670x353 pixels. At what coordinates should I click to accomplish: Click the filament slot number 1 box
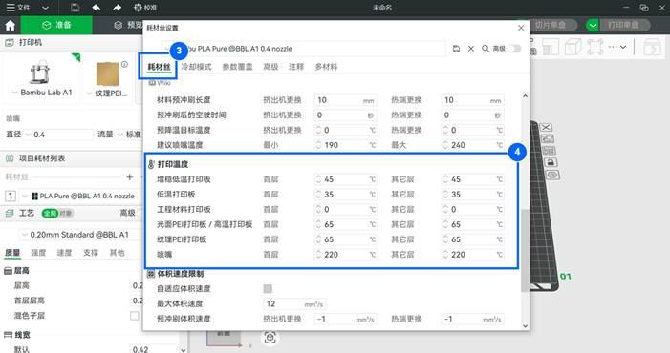(11, 196)
